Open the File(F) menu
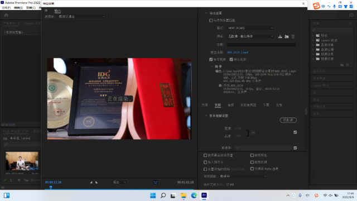This screenshot has height=201, width=357. [x=6, y=8]
